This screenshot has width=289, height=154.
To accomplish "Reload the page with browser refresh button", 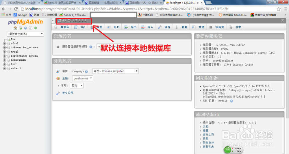I will pos(16,9).
